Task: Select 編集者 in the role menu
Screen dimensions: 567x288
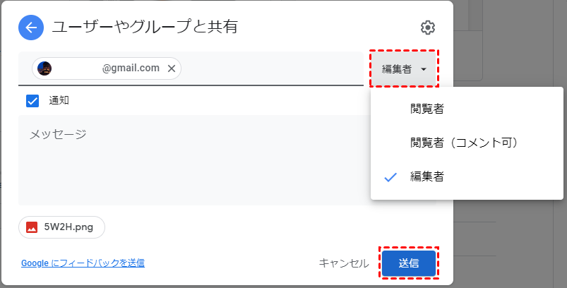Action: 427,177
